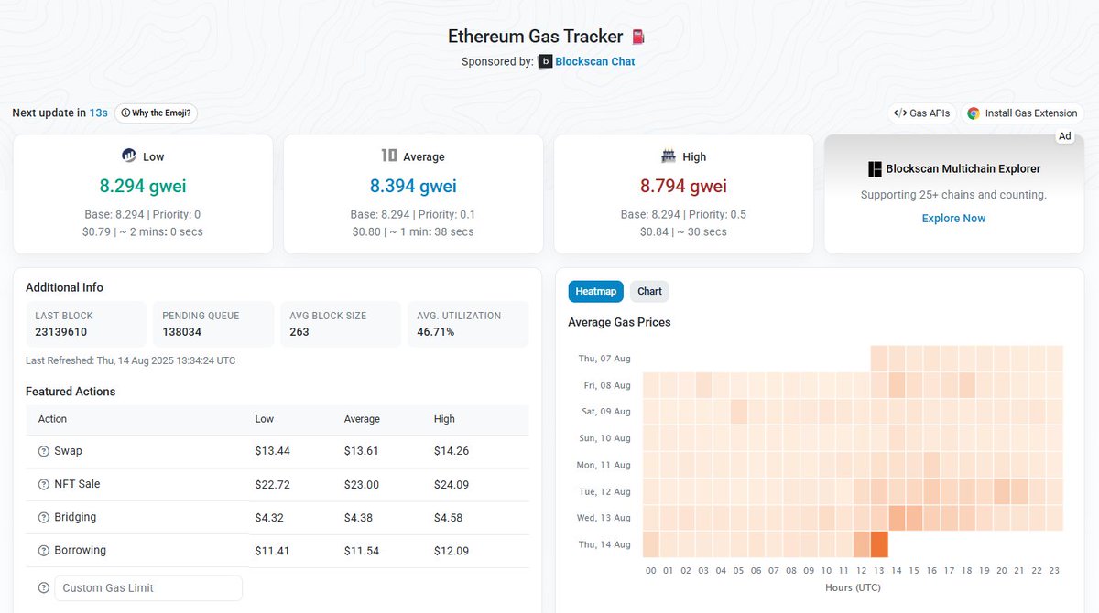
Task: Click the Blockscan Chat logo icon
Action: coord(544,61)
